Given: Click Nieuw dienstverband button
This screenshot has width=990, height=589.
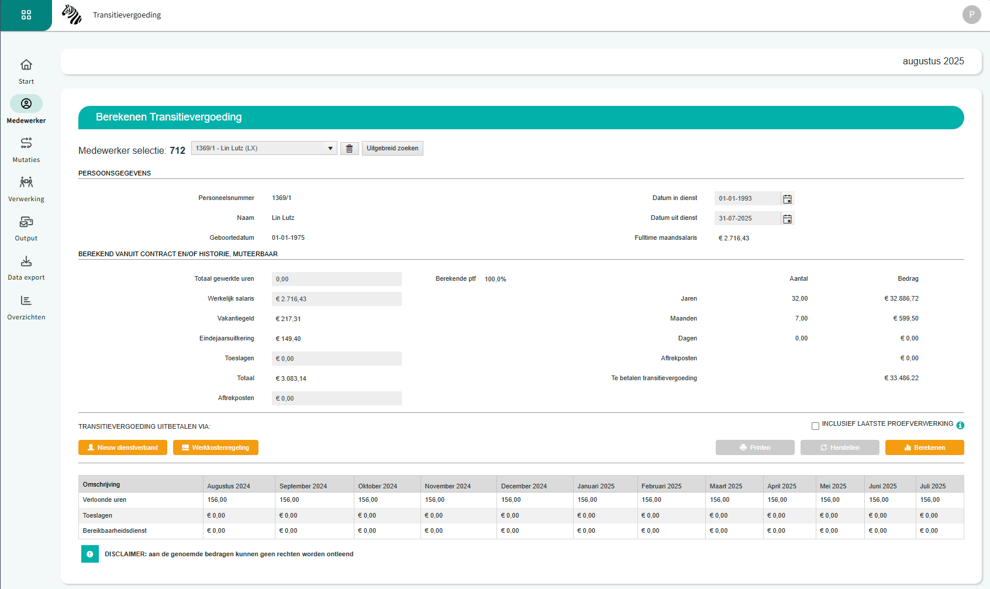Looking at the screenshot, I should pos(123,447).
